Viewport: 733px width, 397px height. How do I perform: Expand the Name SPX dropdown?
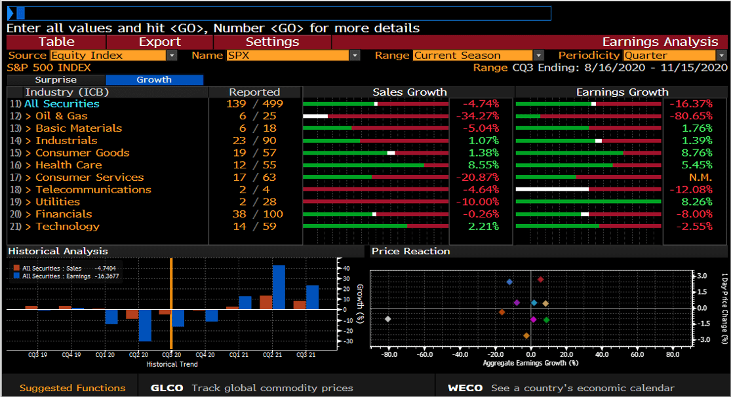click(x=355, y=56)
